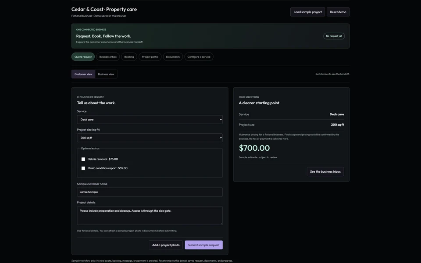Switch to Business view role

106,74
